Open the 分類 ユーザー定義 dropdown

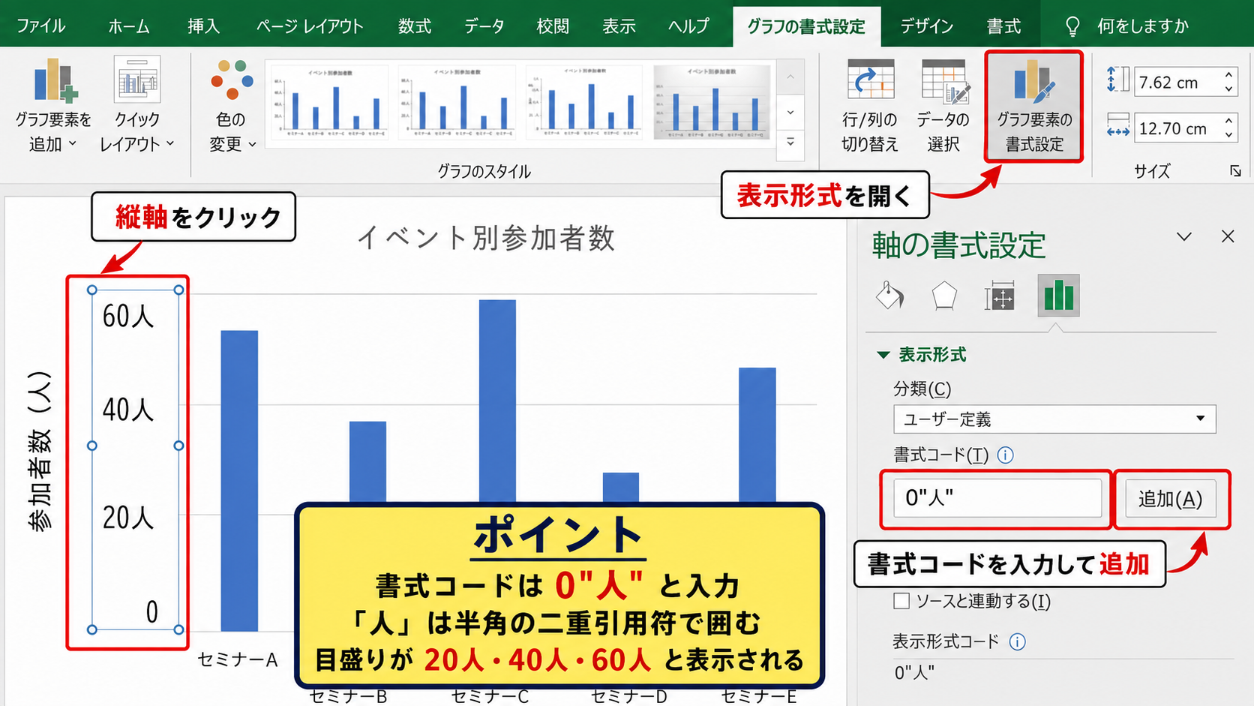pos(1054,419)
